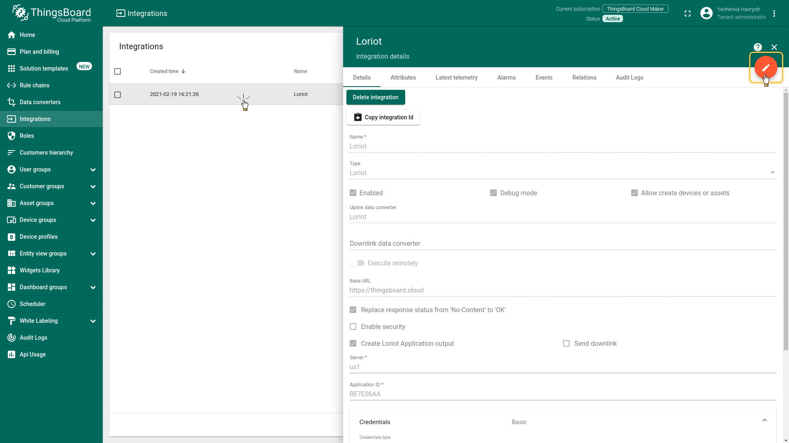This screenshot has height=443, width=789.
Task: Collapse the Credentials panel
Action: click(764, 420)
